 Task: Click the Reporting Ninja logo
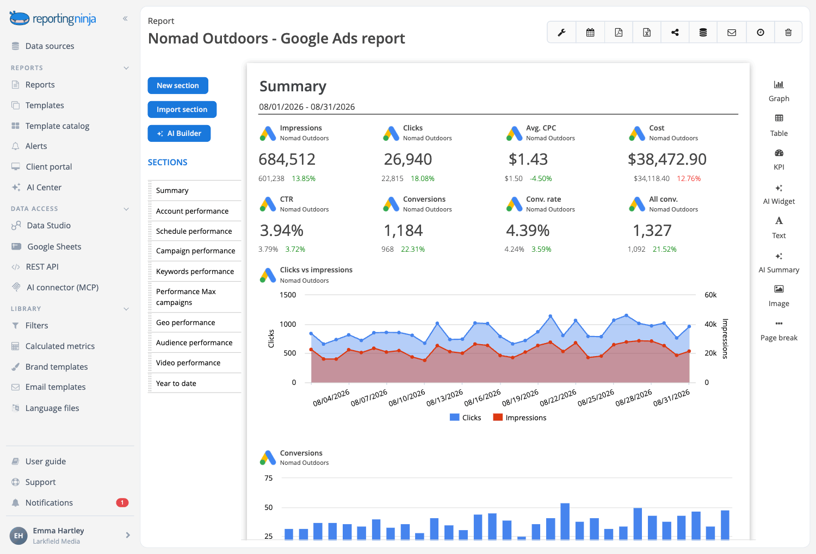(x=53, y=19)
